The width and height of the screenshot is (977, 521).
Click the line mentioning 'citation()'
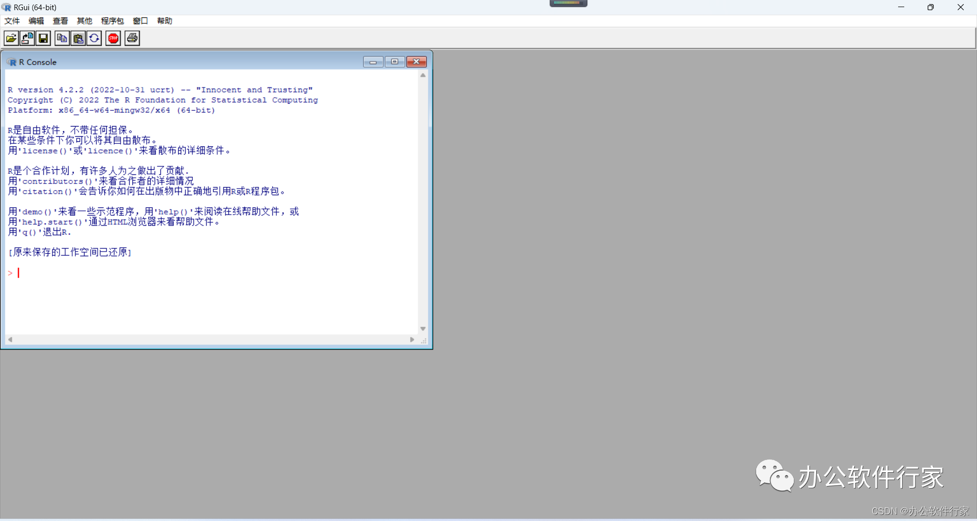[147, 191]
